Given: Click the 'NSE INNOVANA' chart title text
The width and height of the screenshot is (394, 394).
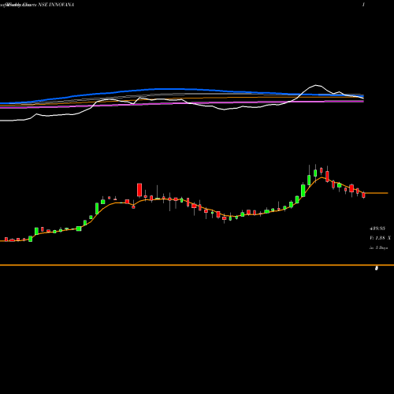Looking at the screenshot, I should click(x=56, y=5).
